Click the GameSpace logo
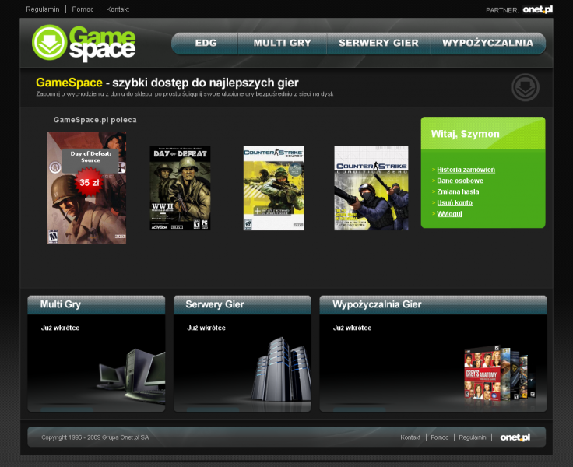The height and width of the screenshot is (467, 573). click(84, 43)
